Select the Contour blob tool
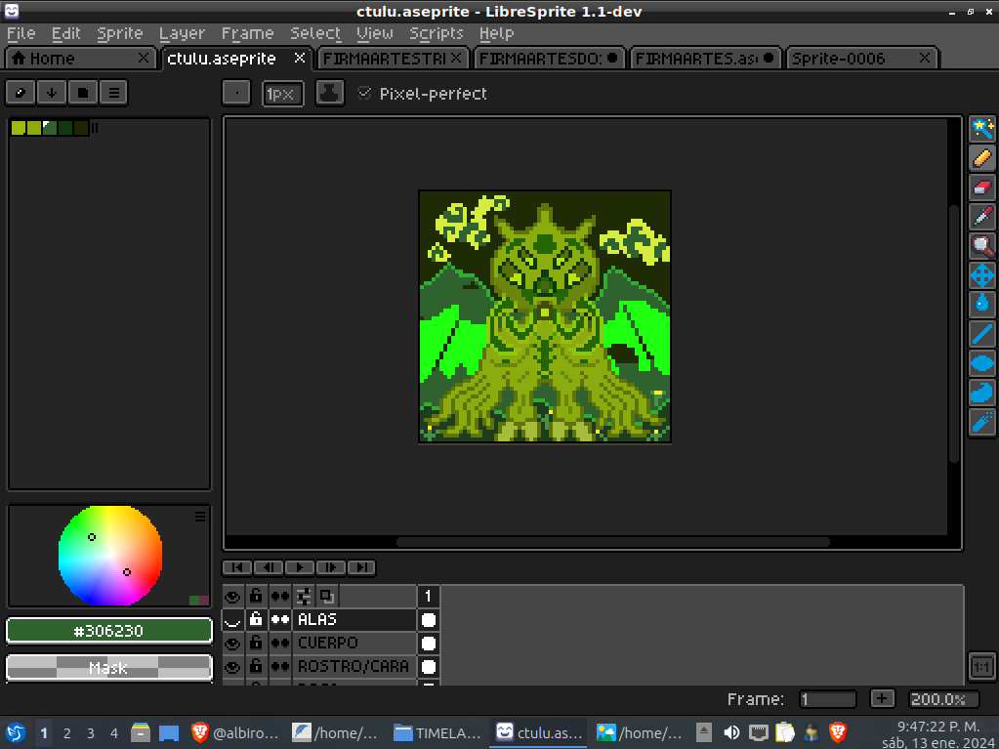The height and width of the screenshot is (749, 999). tap(981, 393)
